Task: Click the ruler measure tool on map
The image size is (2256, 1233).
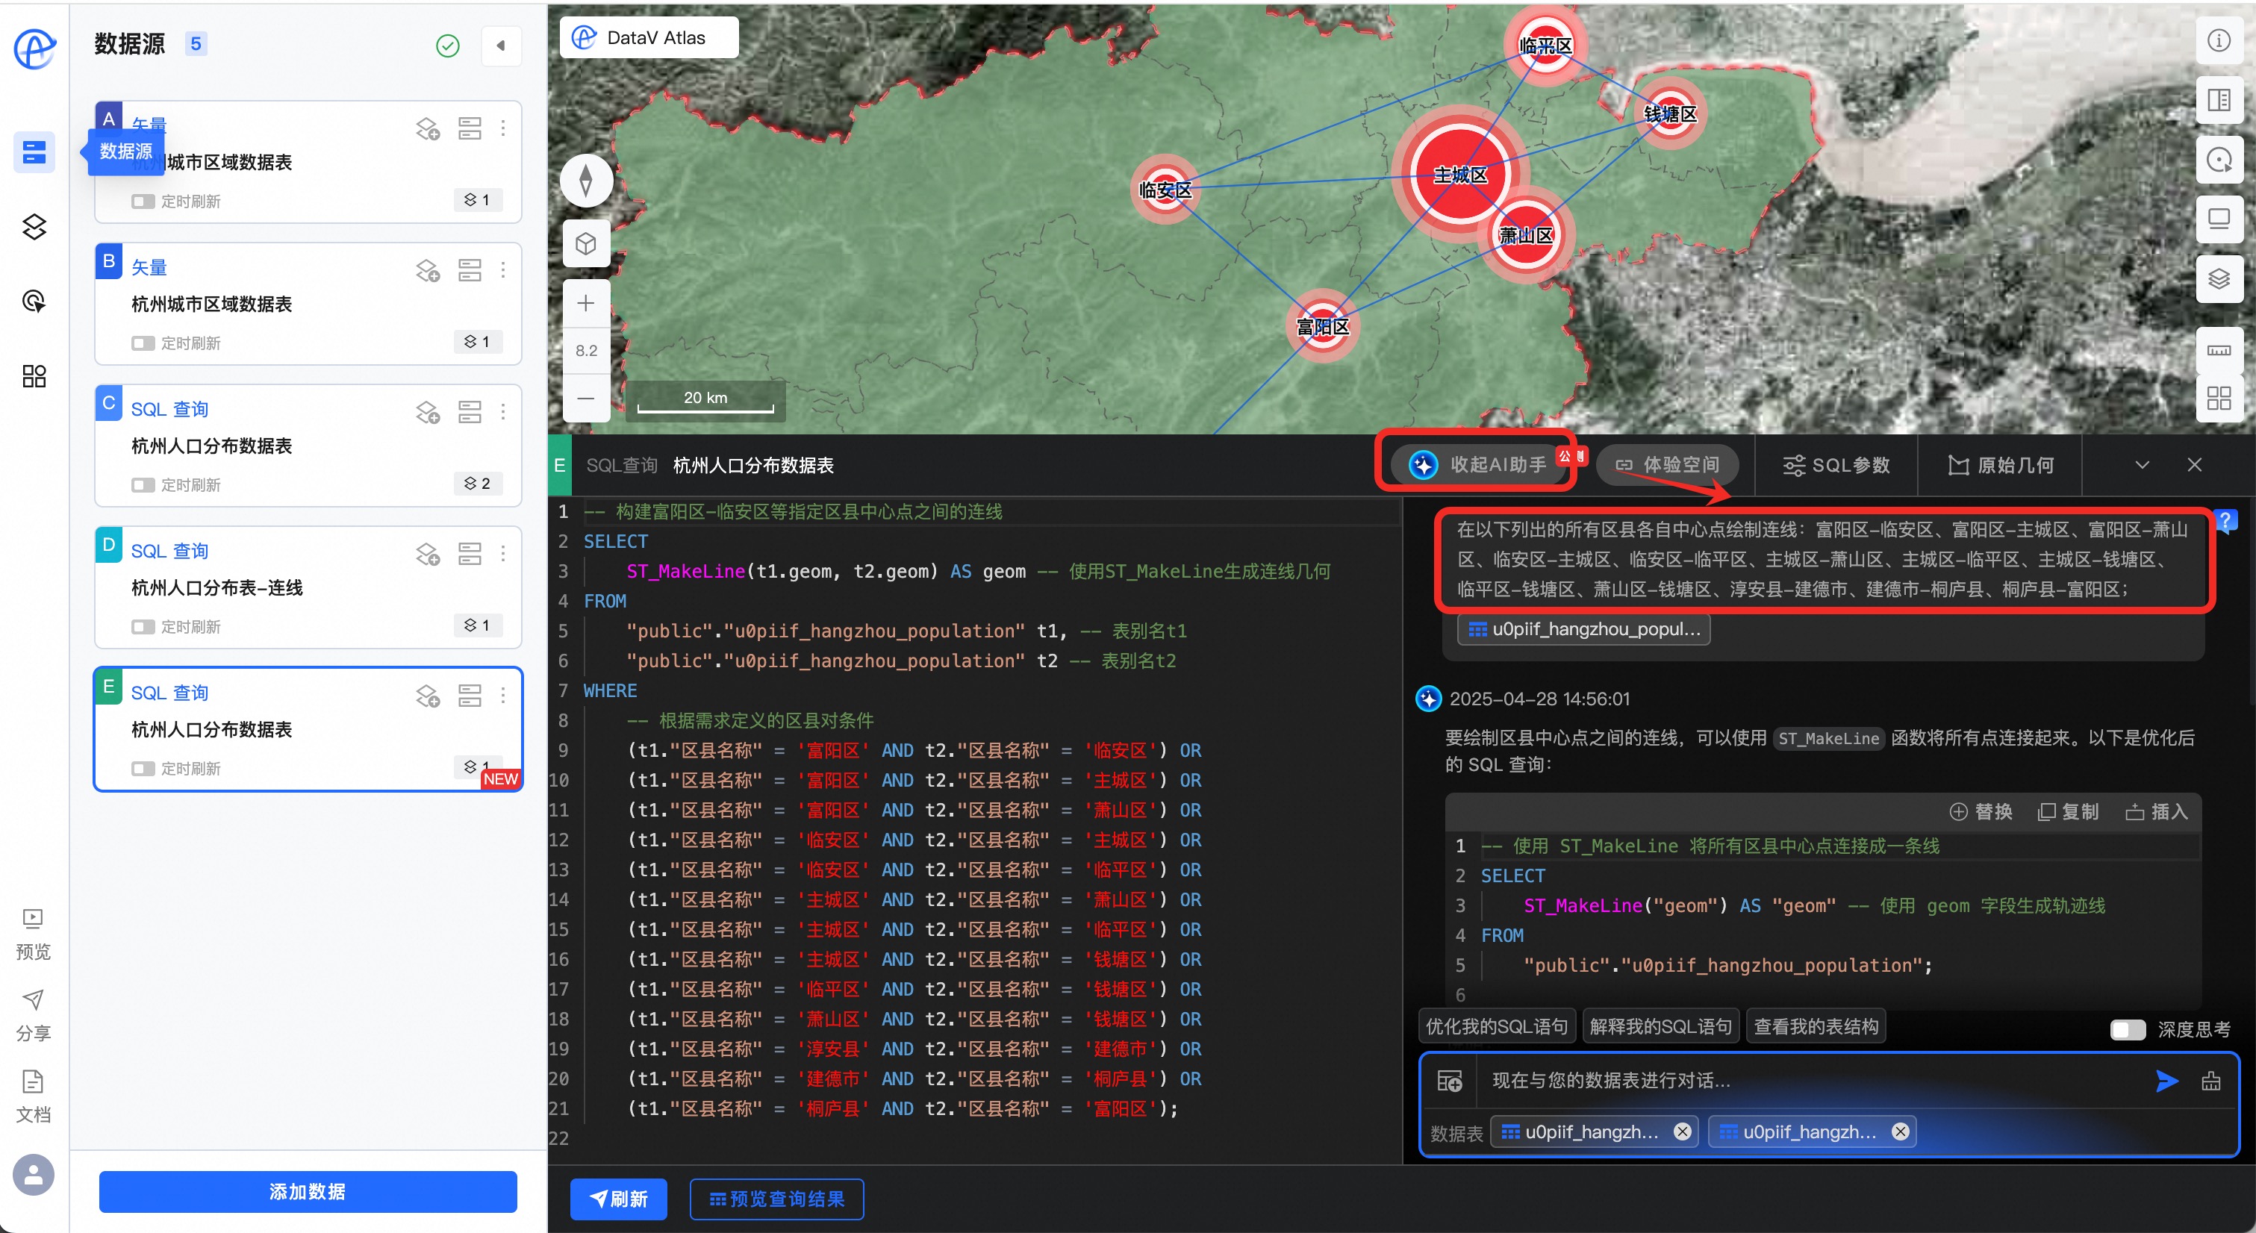Action: [2219, 350]
